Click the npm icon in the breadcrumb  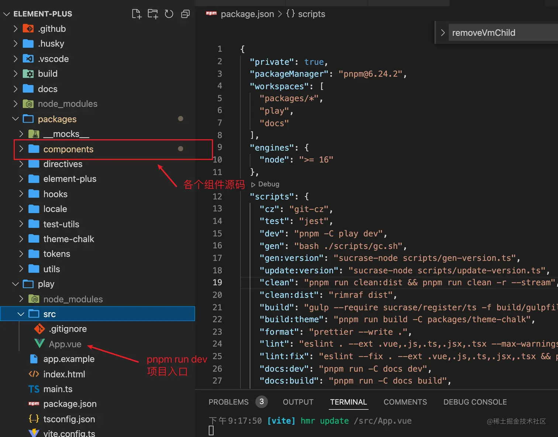pos(211,14)
